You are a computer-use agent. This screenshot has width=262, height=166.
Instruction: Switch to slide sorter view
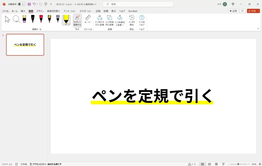click(x=210, y=164)
